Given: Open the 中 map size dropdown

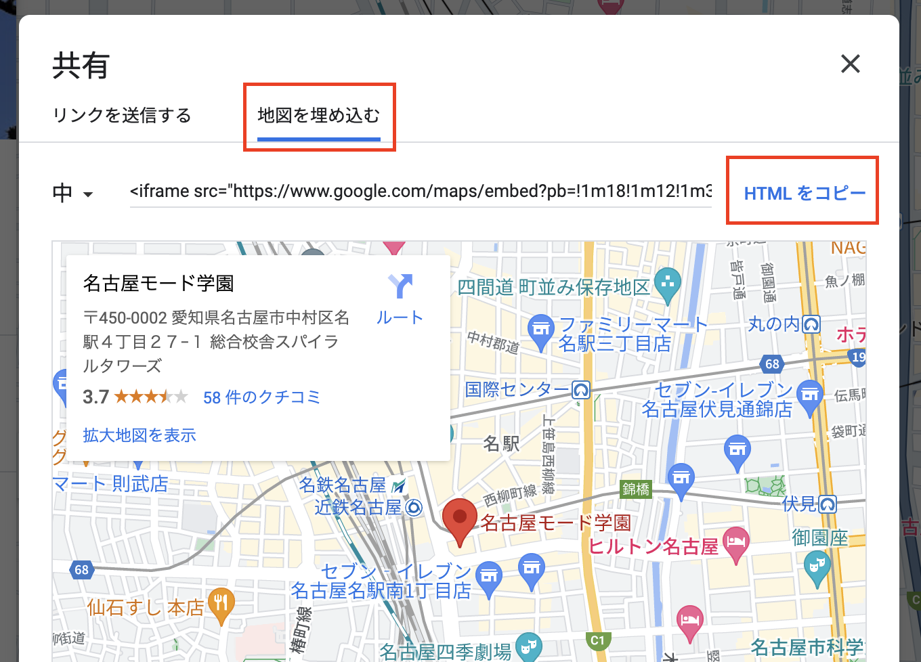Looking at the screenshot, I should (x=72, y=194).
